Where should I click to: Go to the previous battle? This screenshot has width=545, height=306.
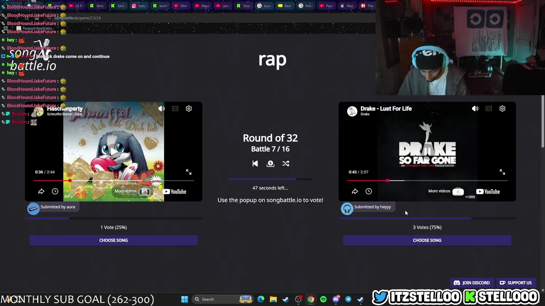click(255, 163)
